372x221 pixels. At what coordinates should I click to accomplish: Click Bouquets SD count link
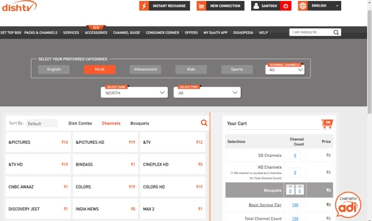click(290, 190)
